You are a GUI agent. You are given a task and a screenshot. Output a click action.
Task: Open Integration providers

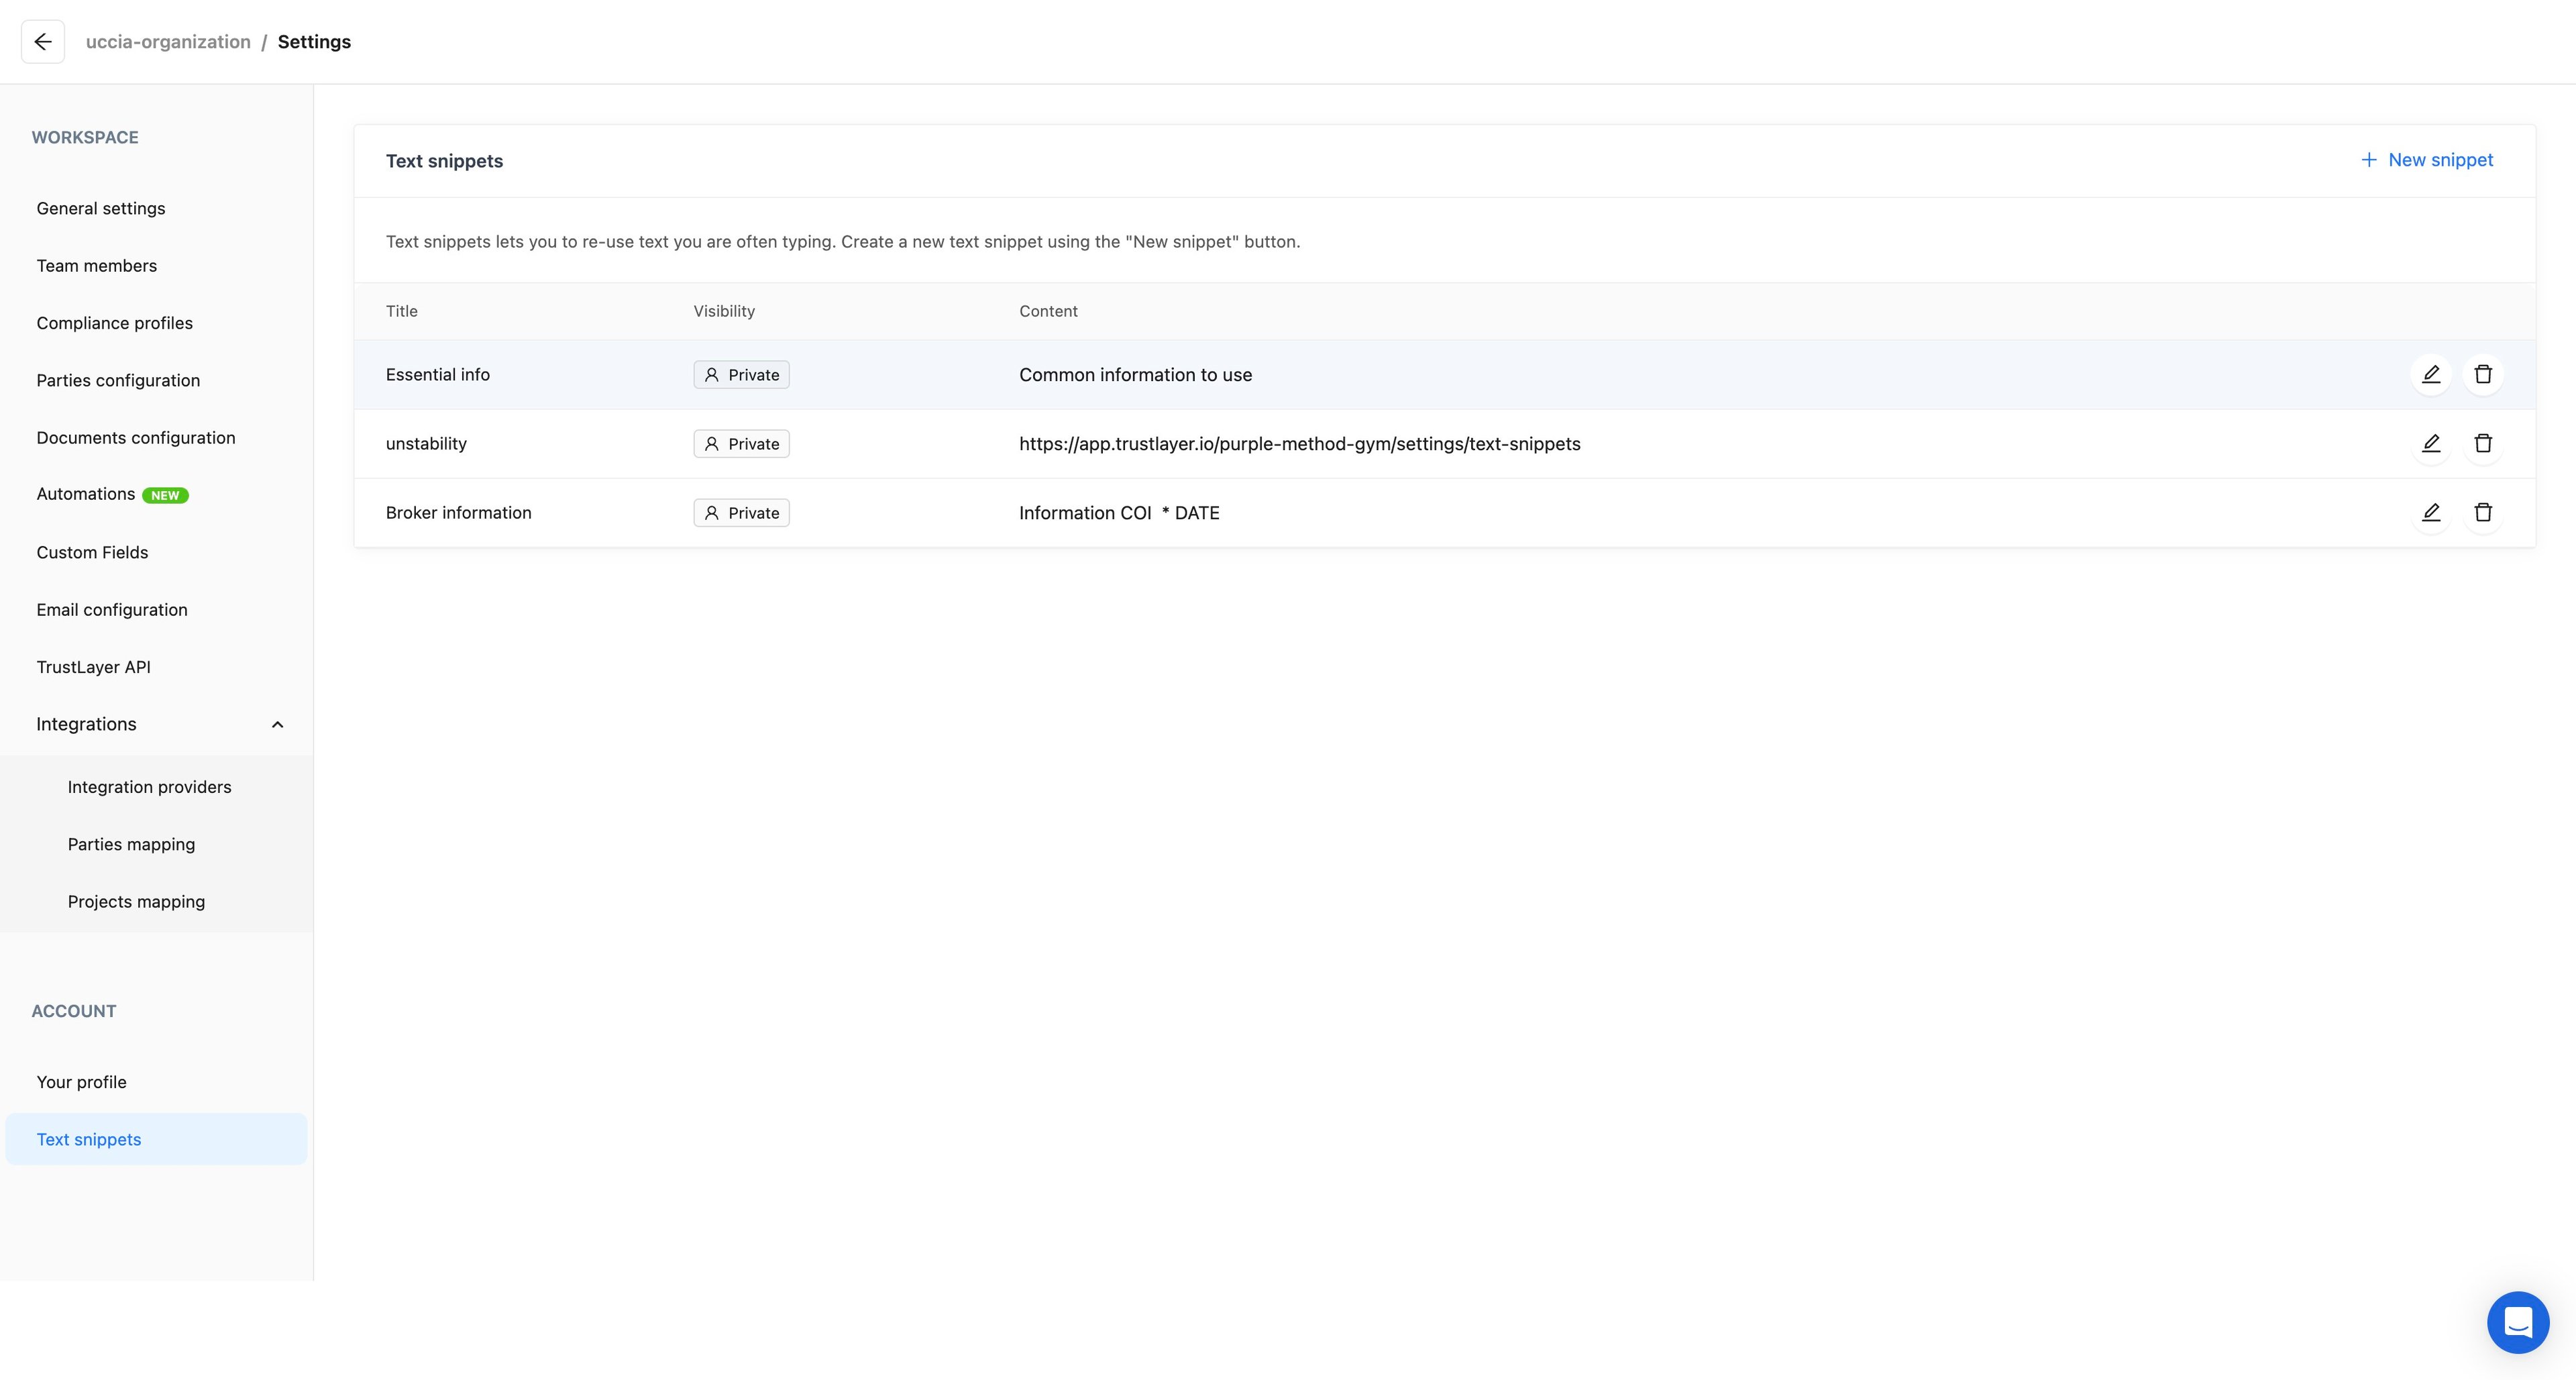point(150,787)
